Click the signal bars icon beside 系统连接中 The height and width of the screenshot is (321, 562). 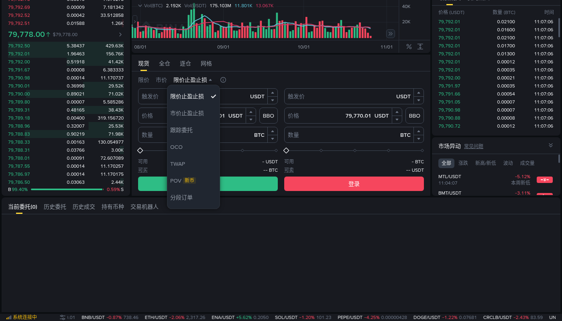(x=9, y=317)
